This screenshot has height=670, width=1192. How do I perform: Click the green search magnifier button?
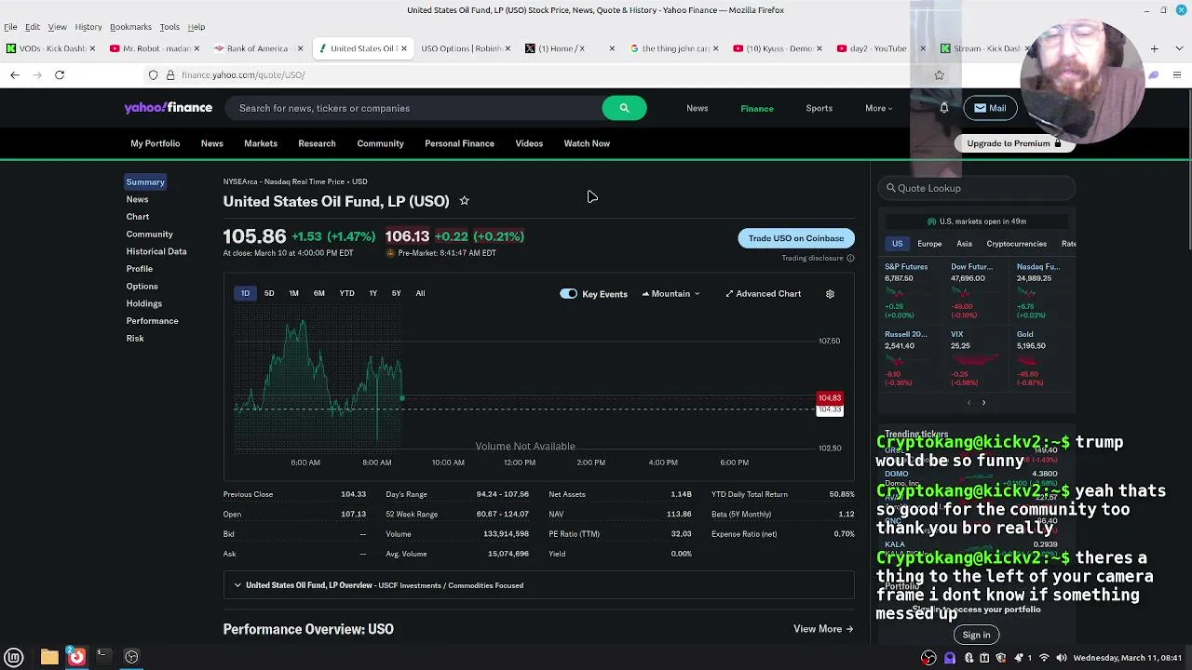click(624, 108)
